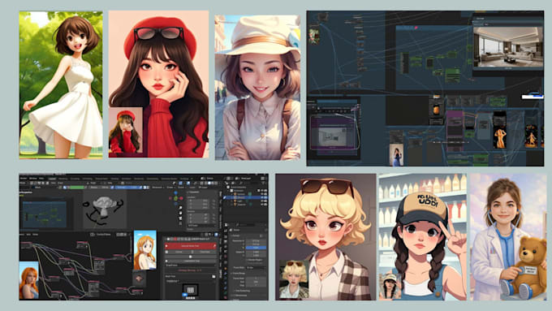Open the cap girl peace sign illustration
Viewport: 552px width, 311px height.
(x=422, y=236)
